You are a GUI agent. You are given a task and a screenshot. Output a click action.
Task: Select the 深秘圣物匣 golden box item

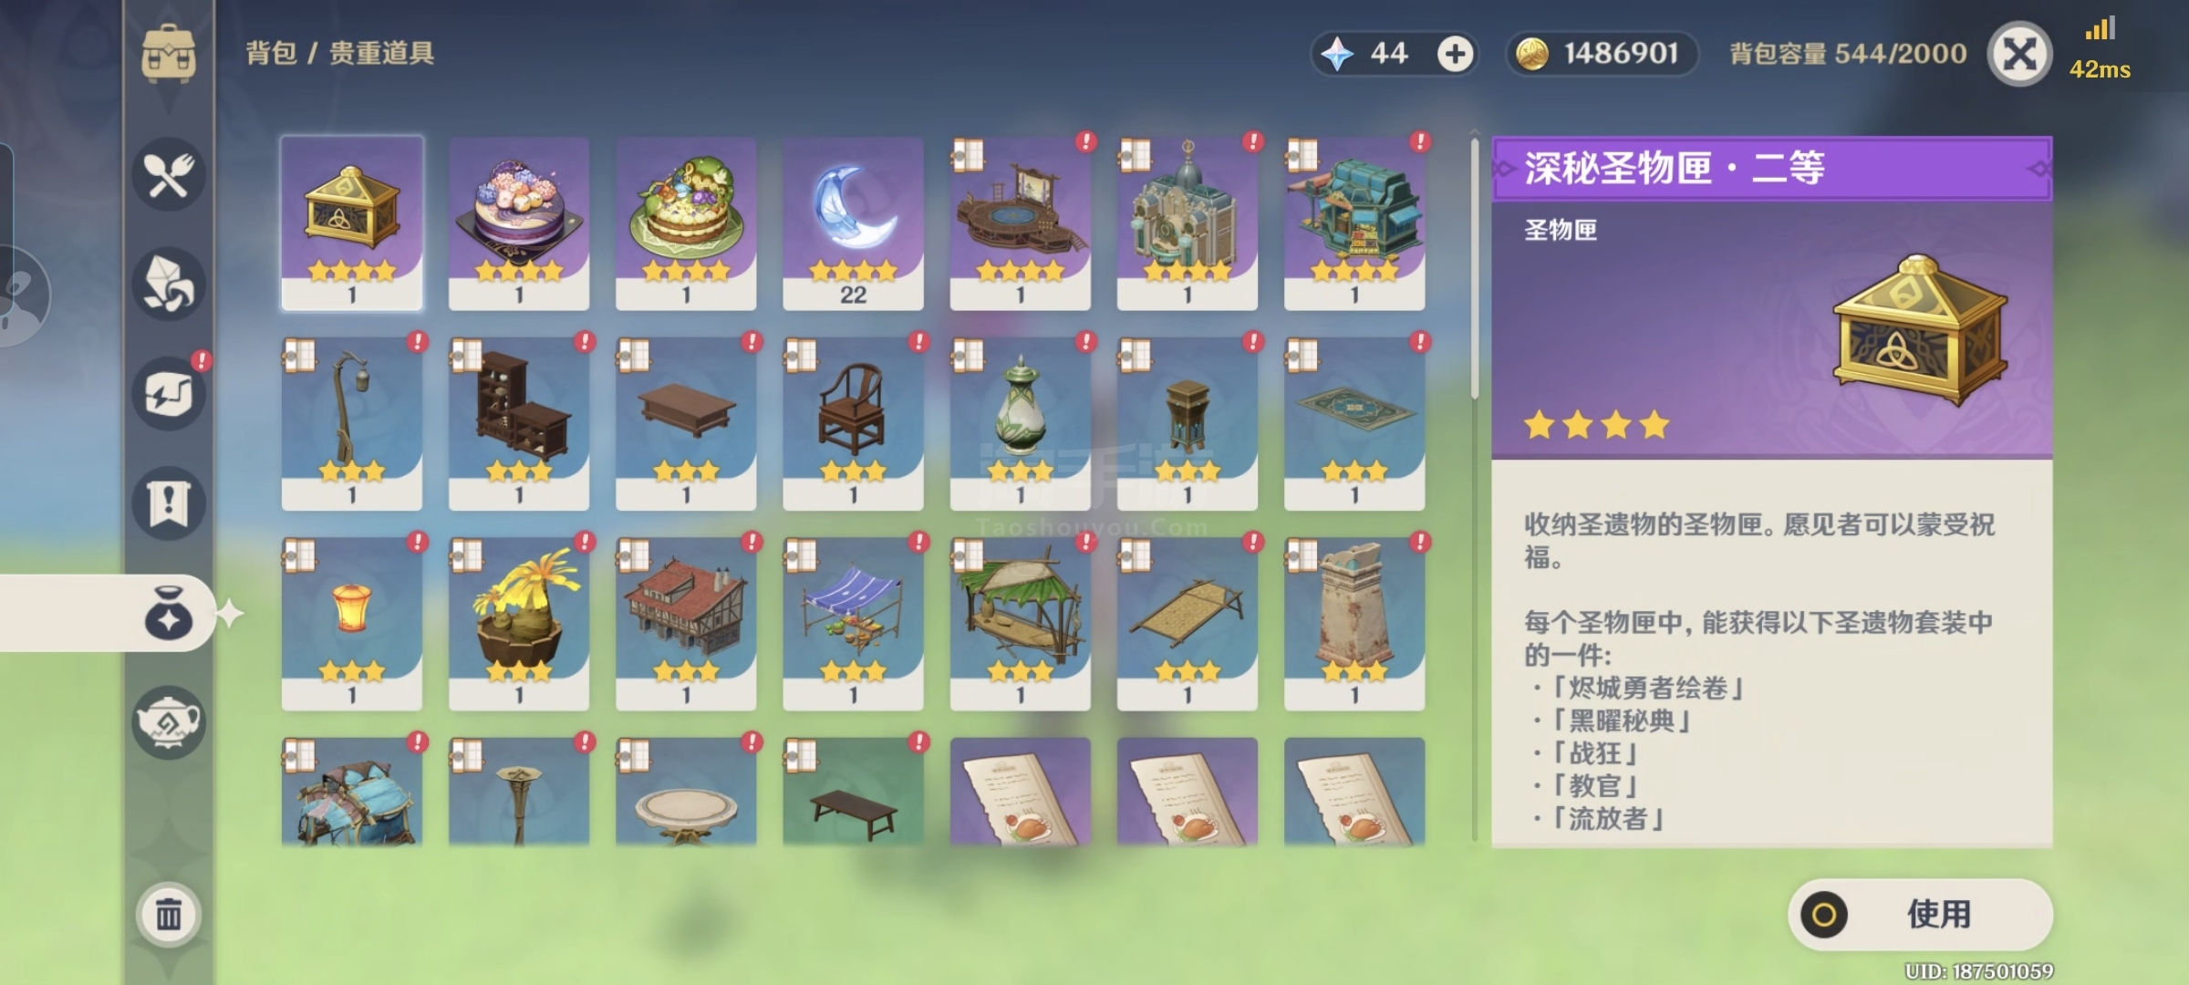[352, 223]
